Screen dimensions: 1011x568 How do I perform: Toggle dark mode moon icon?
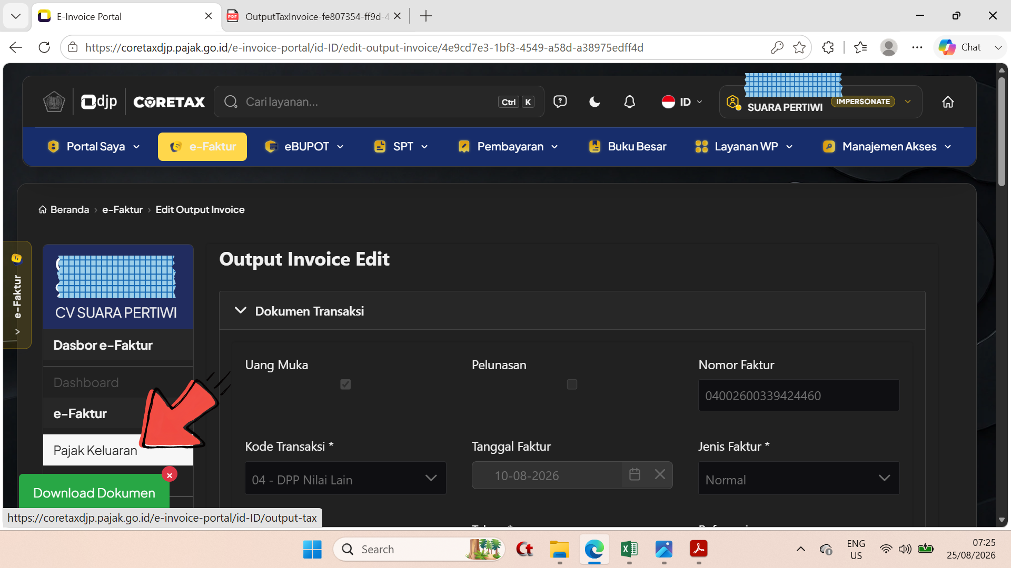tap(594, 102)
